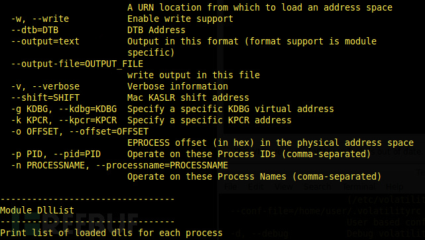Select the 'Mac KASLR shift address' text

point(188,97)
